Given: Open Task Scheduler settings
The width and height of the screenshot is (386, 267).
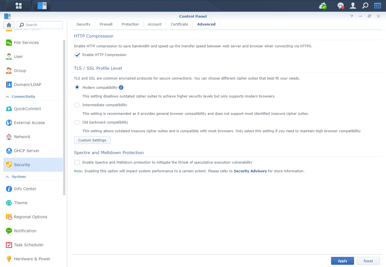Looking at the screenshot, I should 33,245.
